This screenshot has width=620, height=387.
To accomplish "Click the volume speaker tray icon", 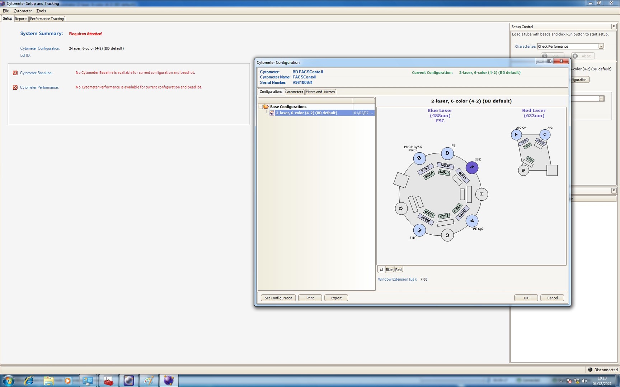I will click(584, 381).
